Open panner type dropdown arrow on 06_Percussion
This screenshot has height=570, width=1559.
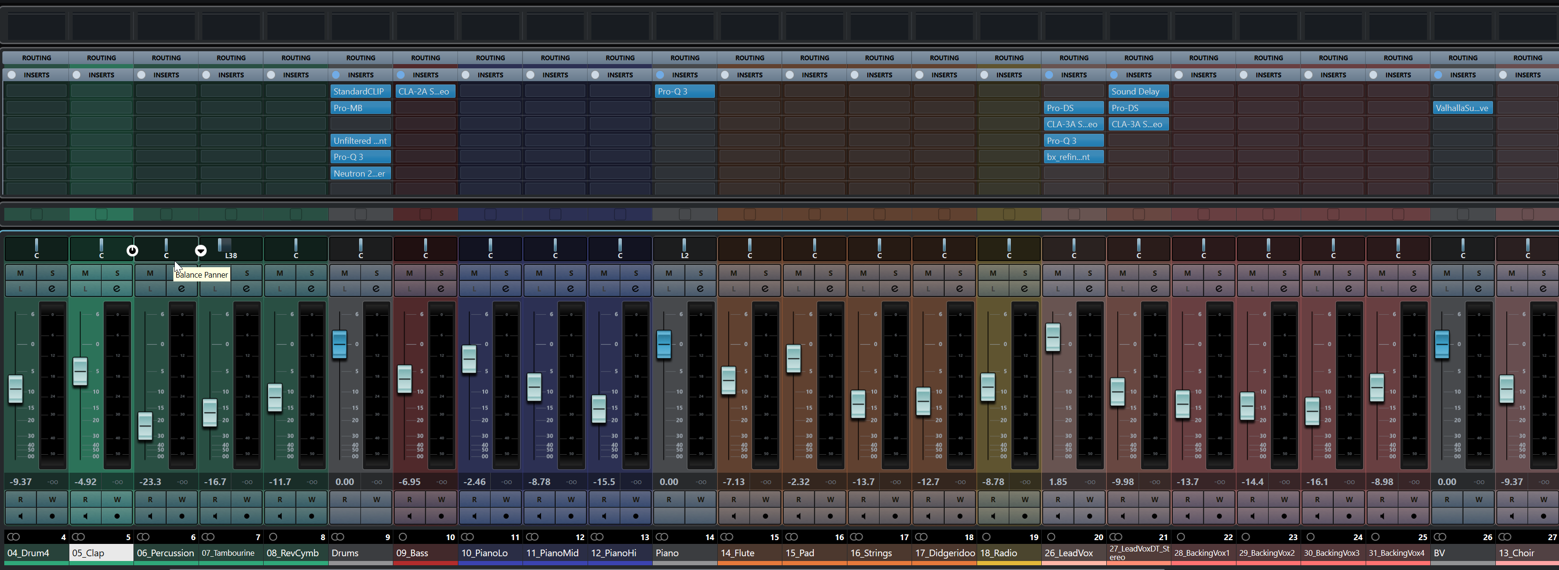click(201, 250)
